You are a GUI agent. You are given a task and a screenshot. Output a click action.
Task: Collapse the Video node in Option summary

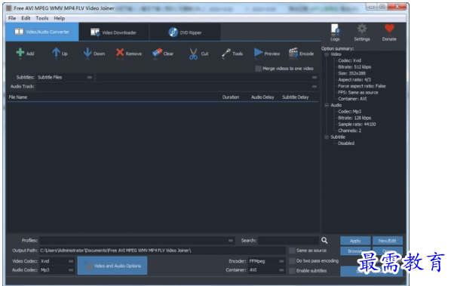coord(327,54)
